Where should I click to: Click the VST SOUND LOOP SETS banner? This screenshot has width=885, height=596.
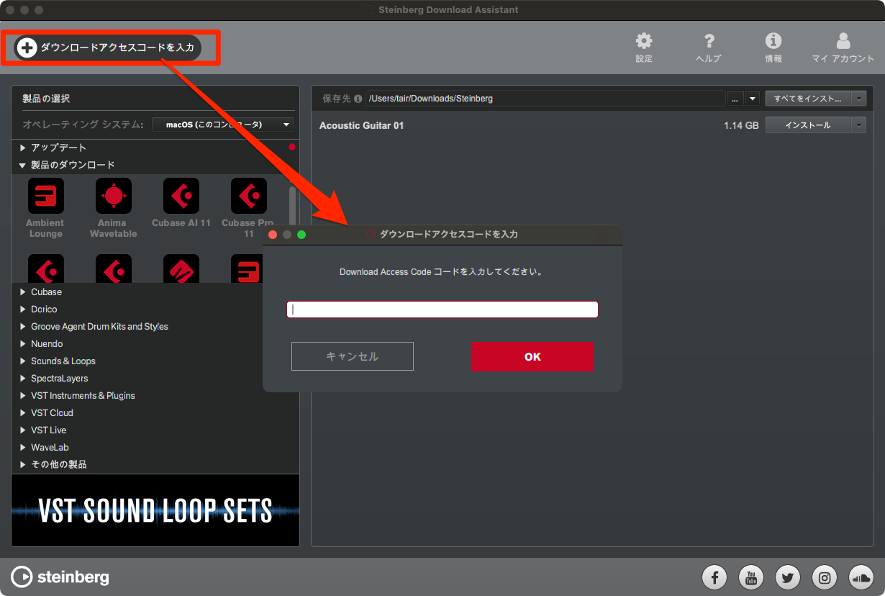pyautogui.click(x=155, y=510)
